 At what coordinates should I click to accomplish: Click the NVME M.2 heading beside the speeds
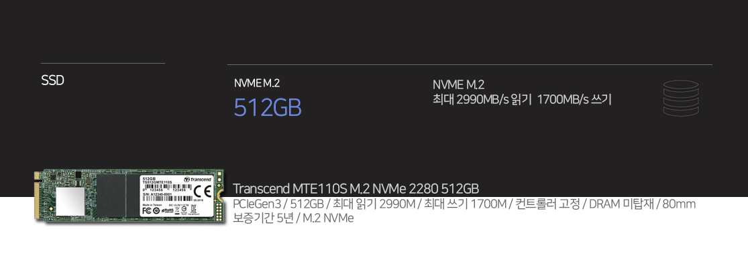(458, 84)
